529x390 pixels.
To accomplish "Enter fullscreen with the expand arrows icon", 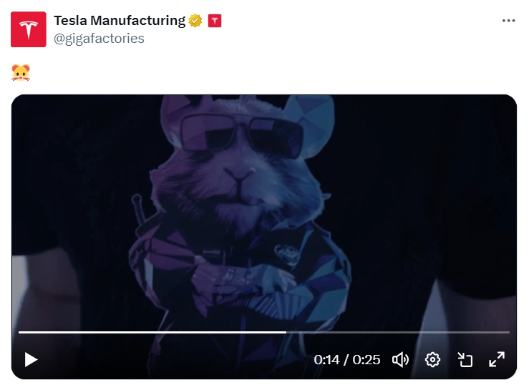I will click(497, 359).
